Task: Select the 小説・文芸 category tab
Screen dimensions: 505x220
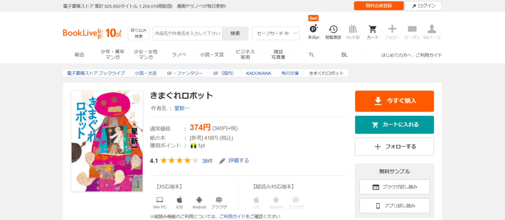Action: tap(212, 55)
